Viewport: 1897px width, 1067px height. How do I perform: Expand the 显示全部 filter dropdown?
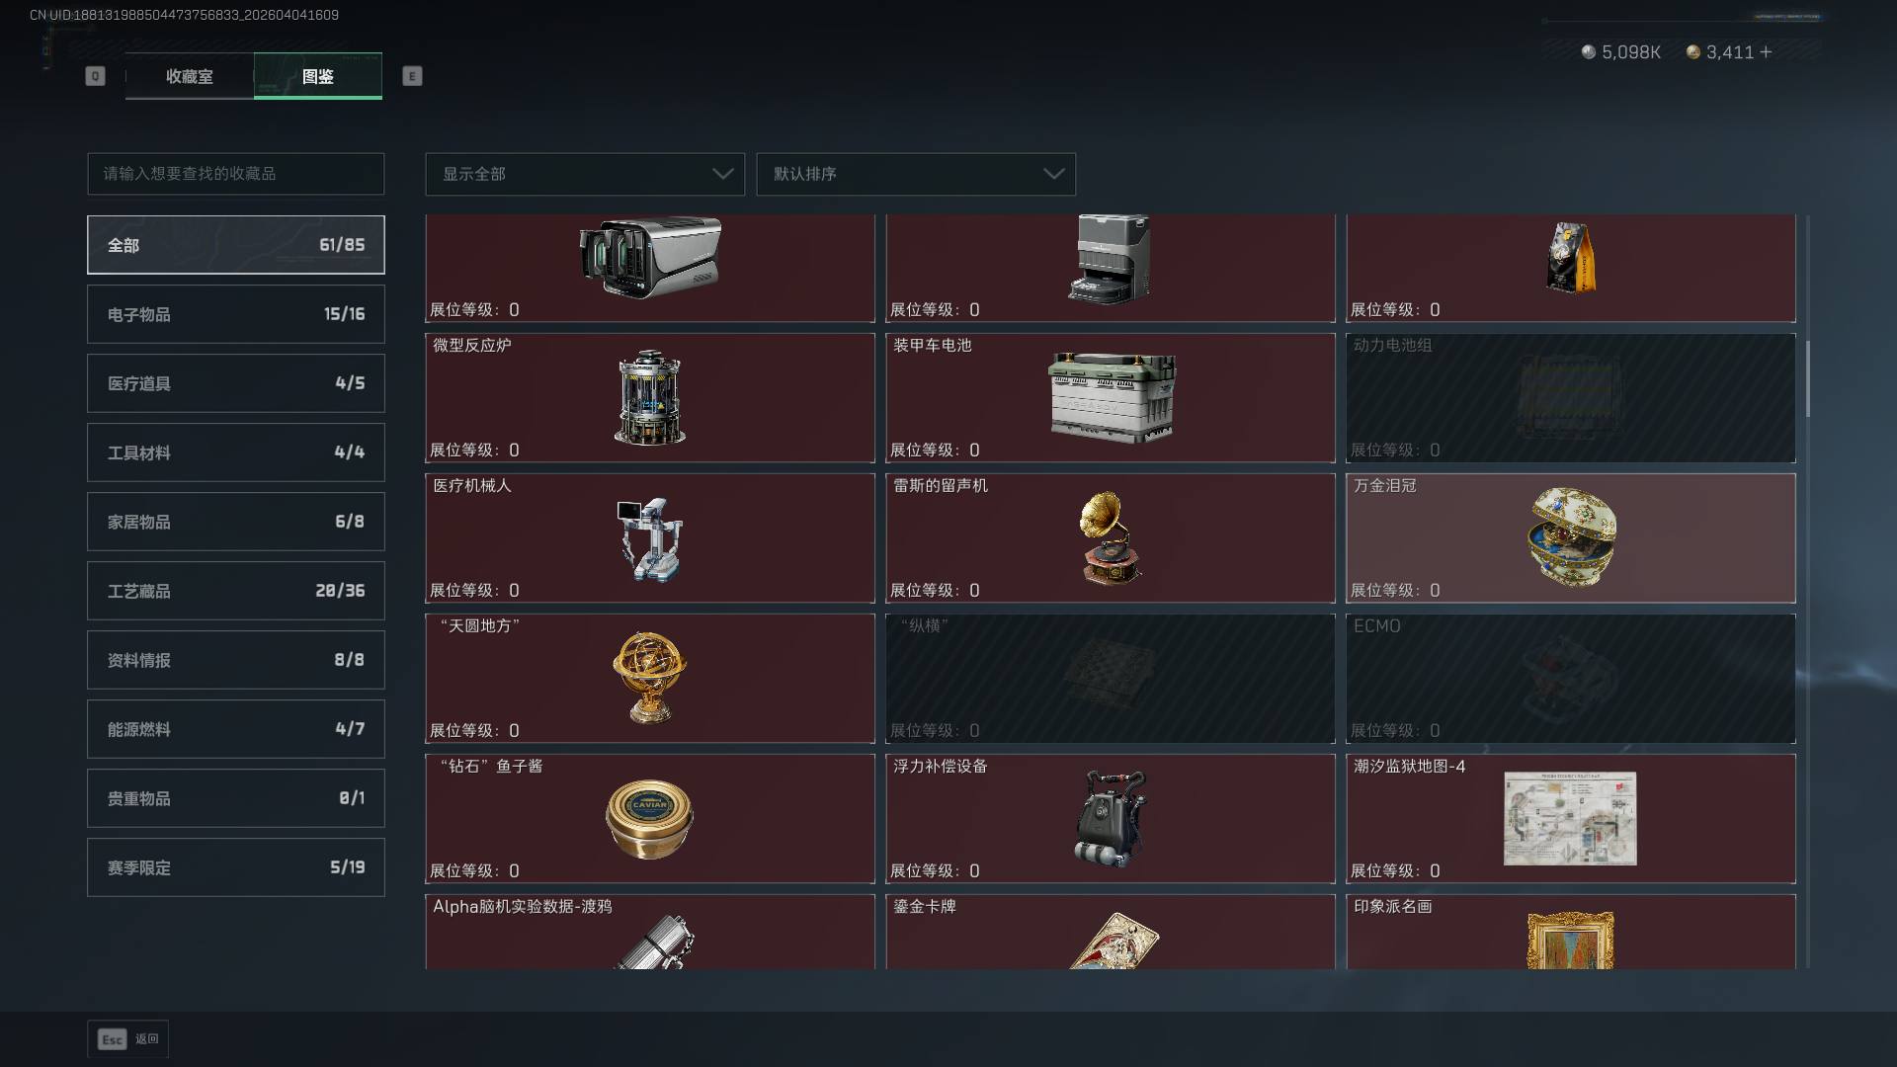[585, 174]
